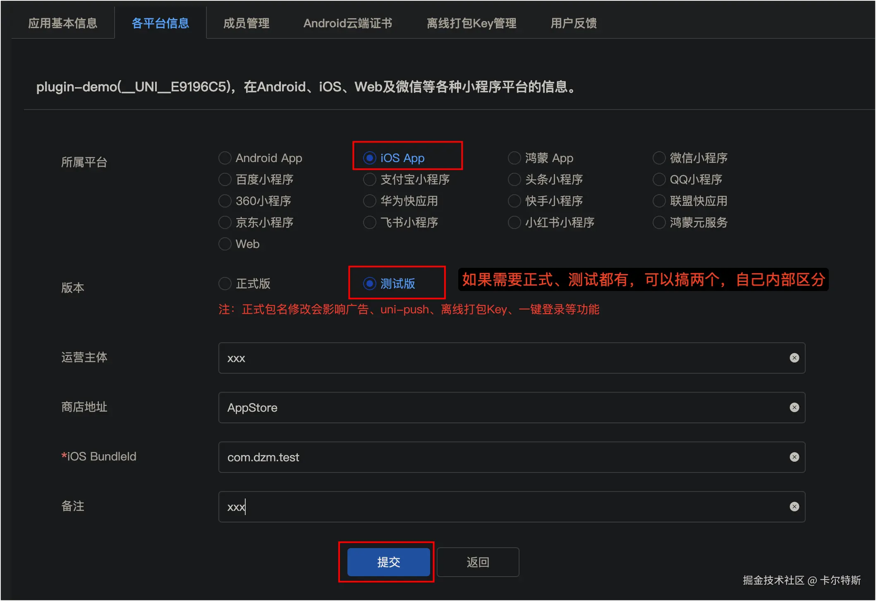Open 离线打包Key管理 tab
The image size is (876, 601).
(x=472, y=23)
